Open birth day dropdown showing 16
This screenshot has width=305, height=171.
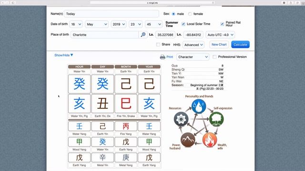tap(76, 24)
